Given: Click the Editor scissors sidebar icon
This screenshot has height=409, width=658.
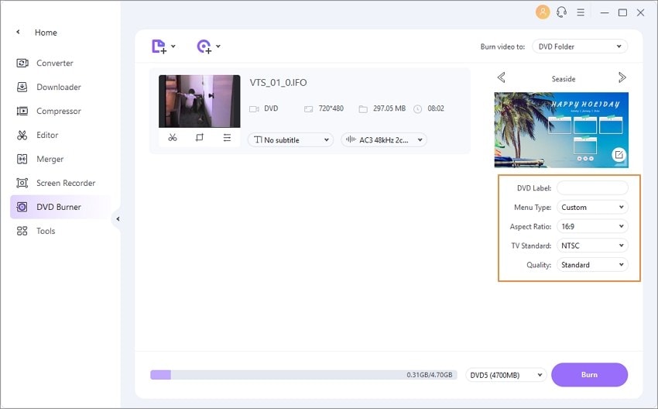Looking at the screenshot, I should pyautogui.click(x=22, y=135).
